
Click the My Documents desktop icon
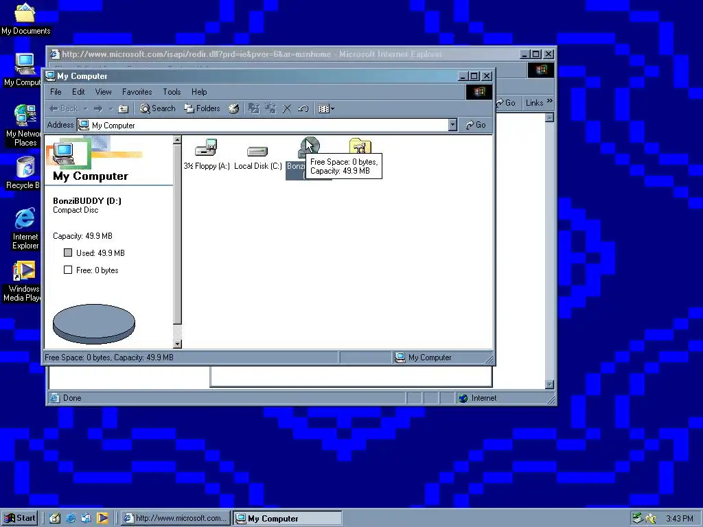coord(25,19)
